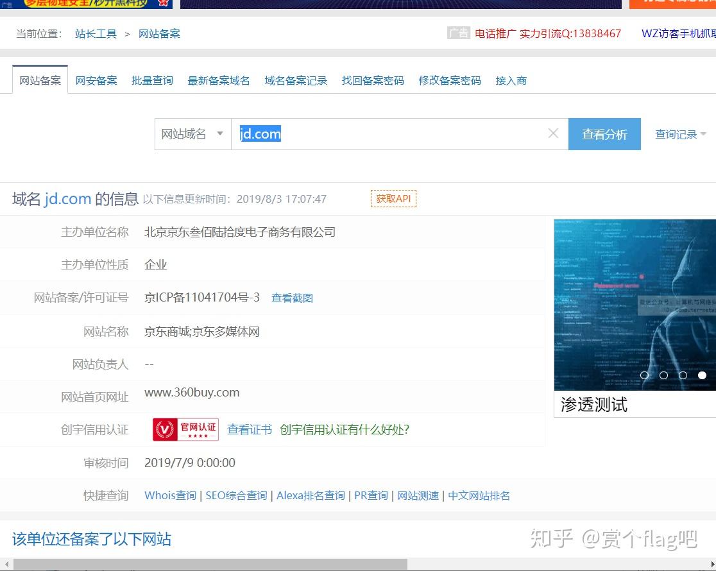Switch to the 网站备案 tab

(x=40, y=80)
